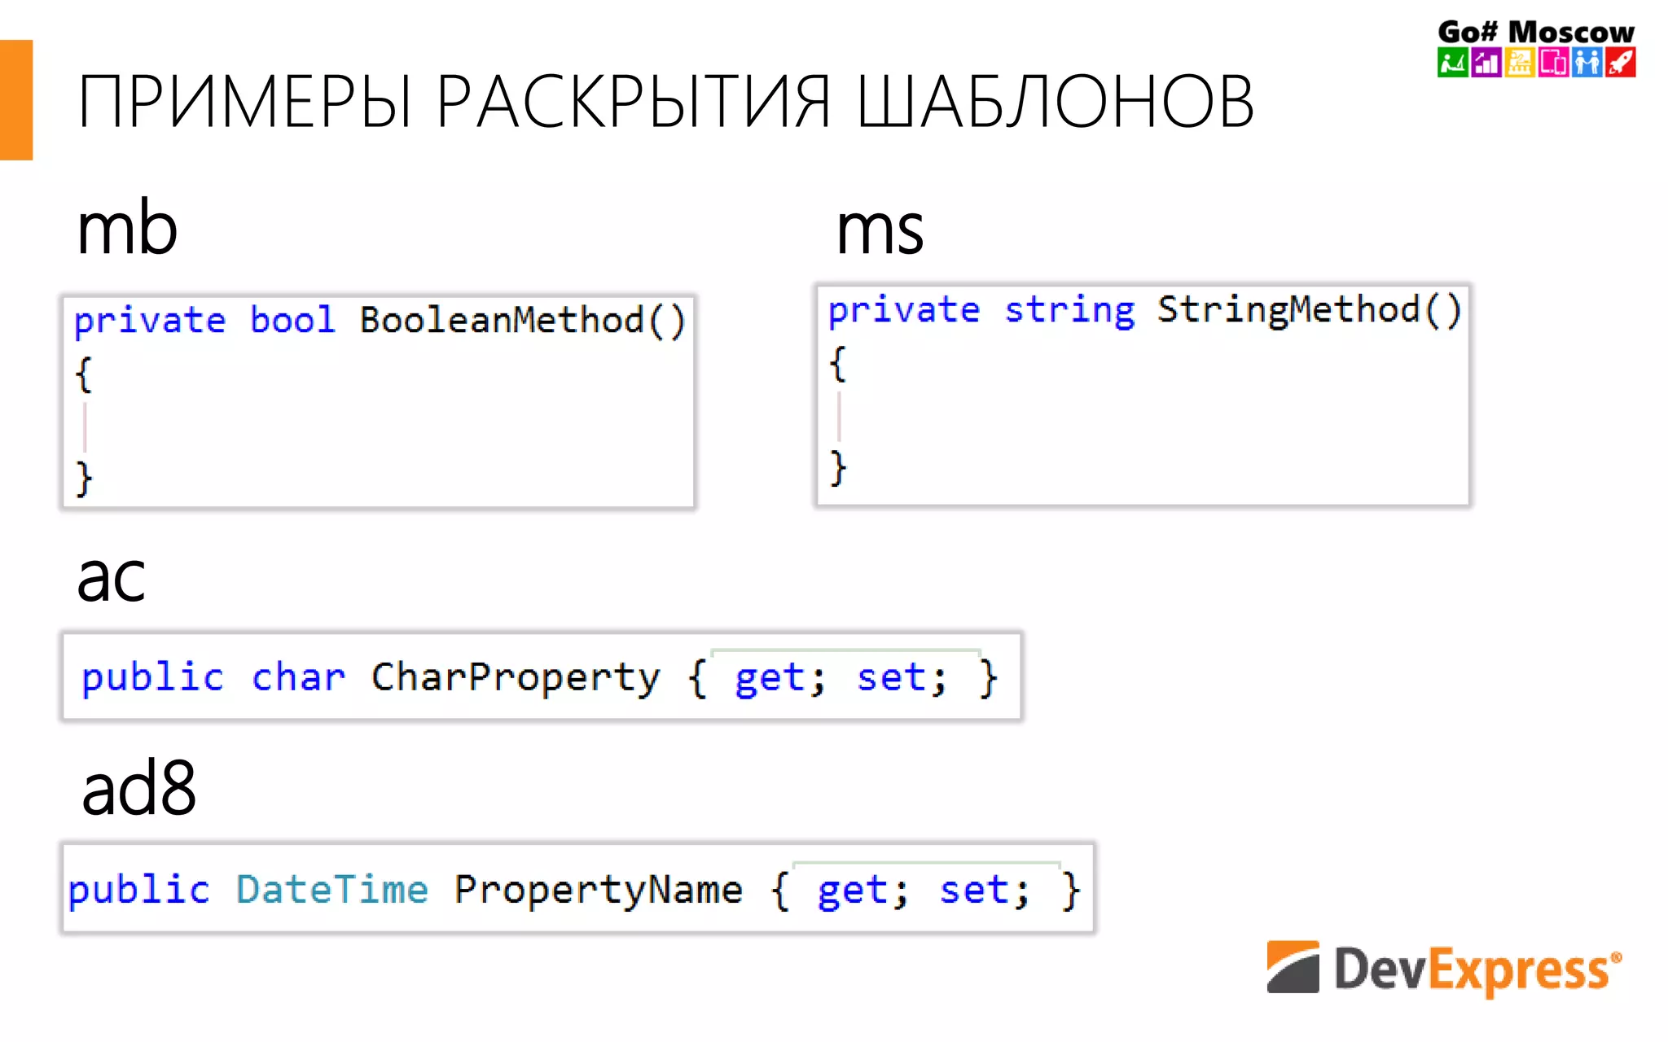Click the yellow icon in the Go# Moscow logo
This screenshot has width=1668, height=1042.
click(1520, 62)
